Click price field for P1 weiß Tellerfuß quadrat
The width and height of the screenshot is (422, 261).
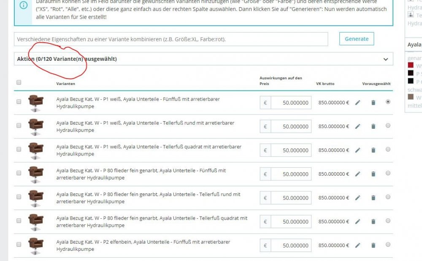click(x=291, y=150)
